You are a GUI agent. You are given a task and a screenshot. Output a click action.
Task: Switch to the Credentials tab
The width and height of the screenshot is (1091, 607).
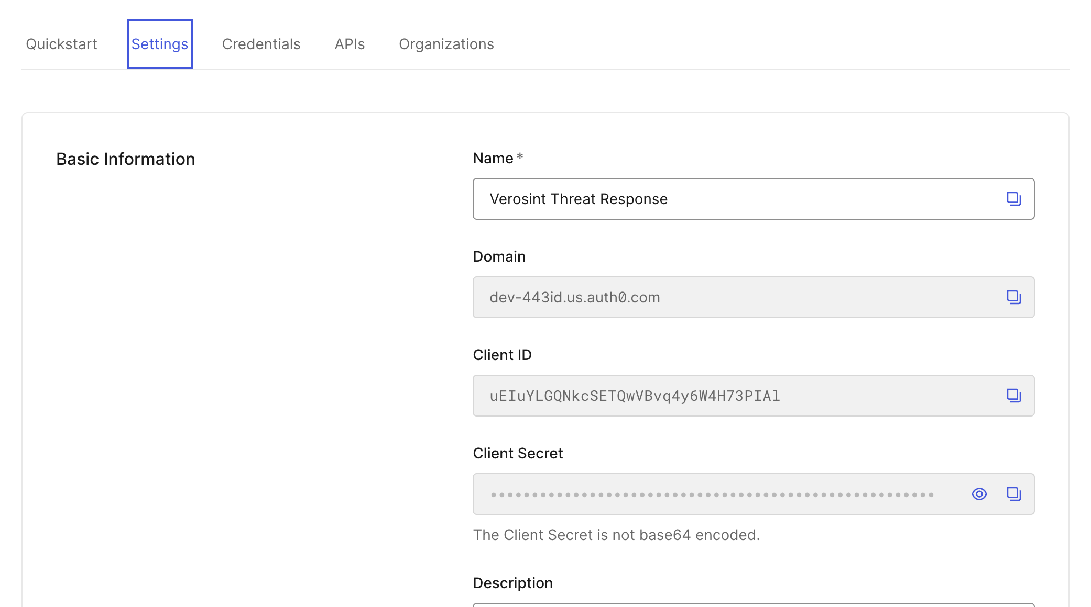261,44
